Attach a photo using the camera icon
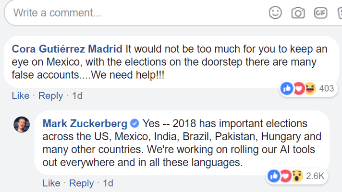Viewport: 342px width, 192px height. pyautogui.click(x=298, y=13)
